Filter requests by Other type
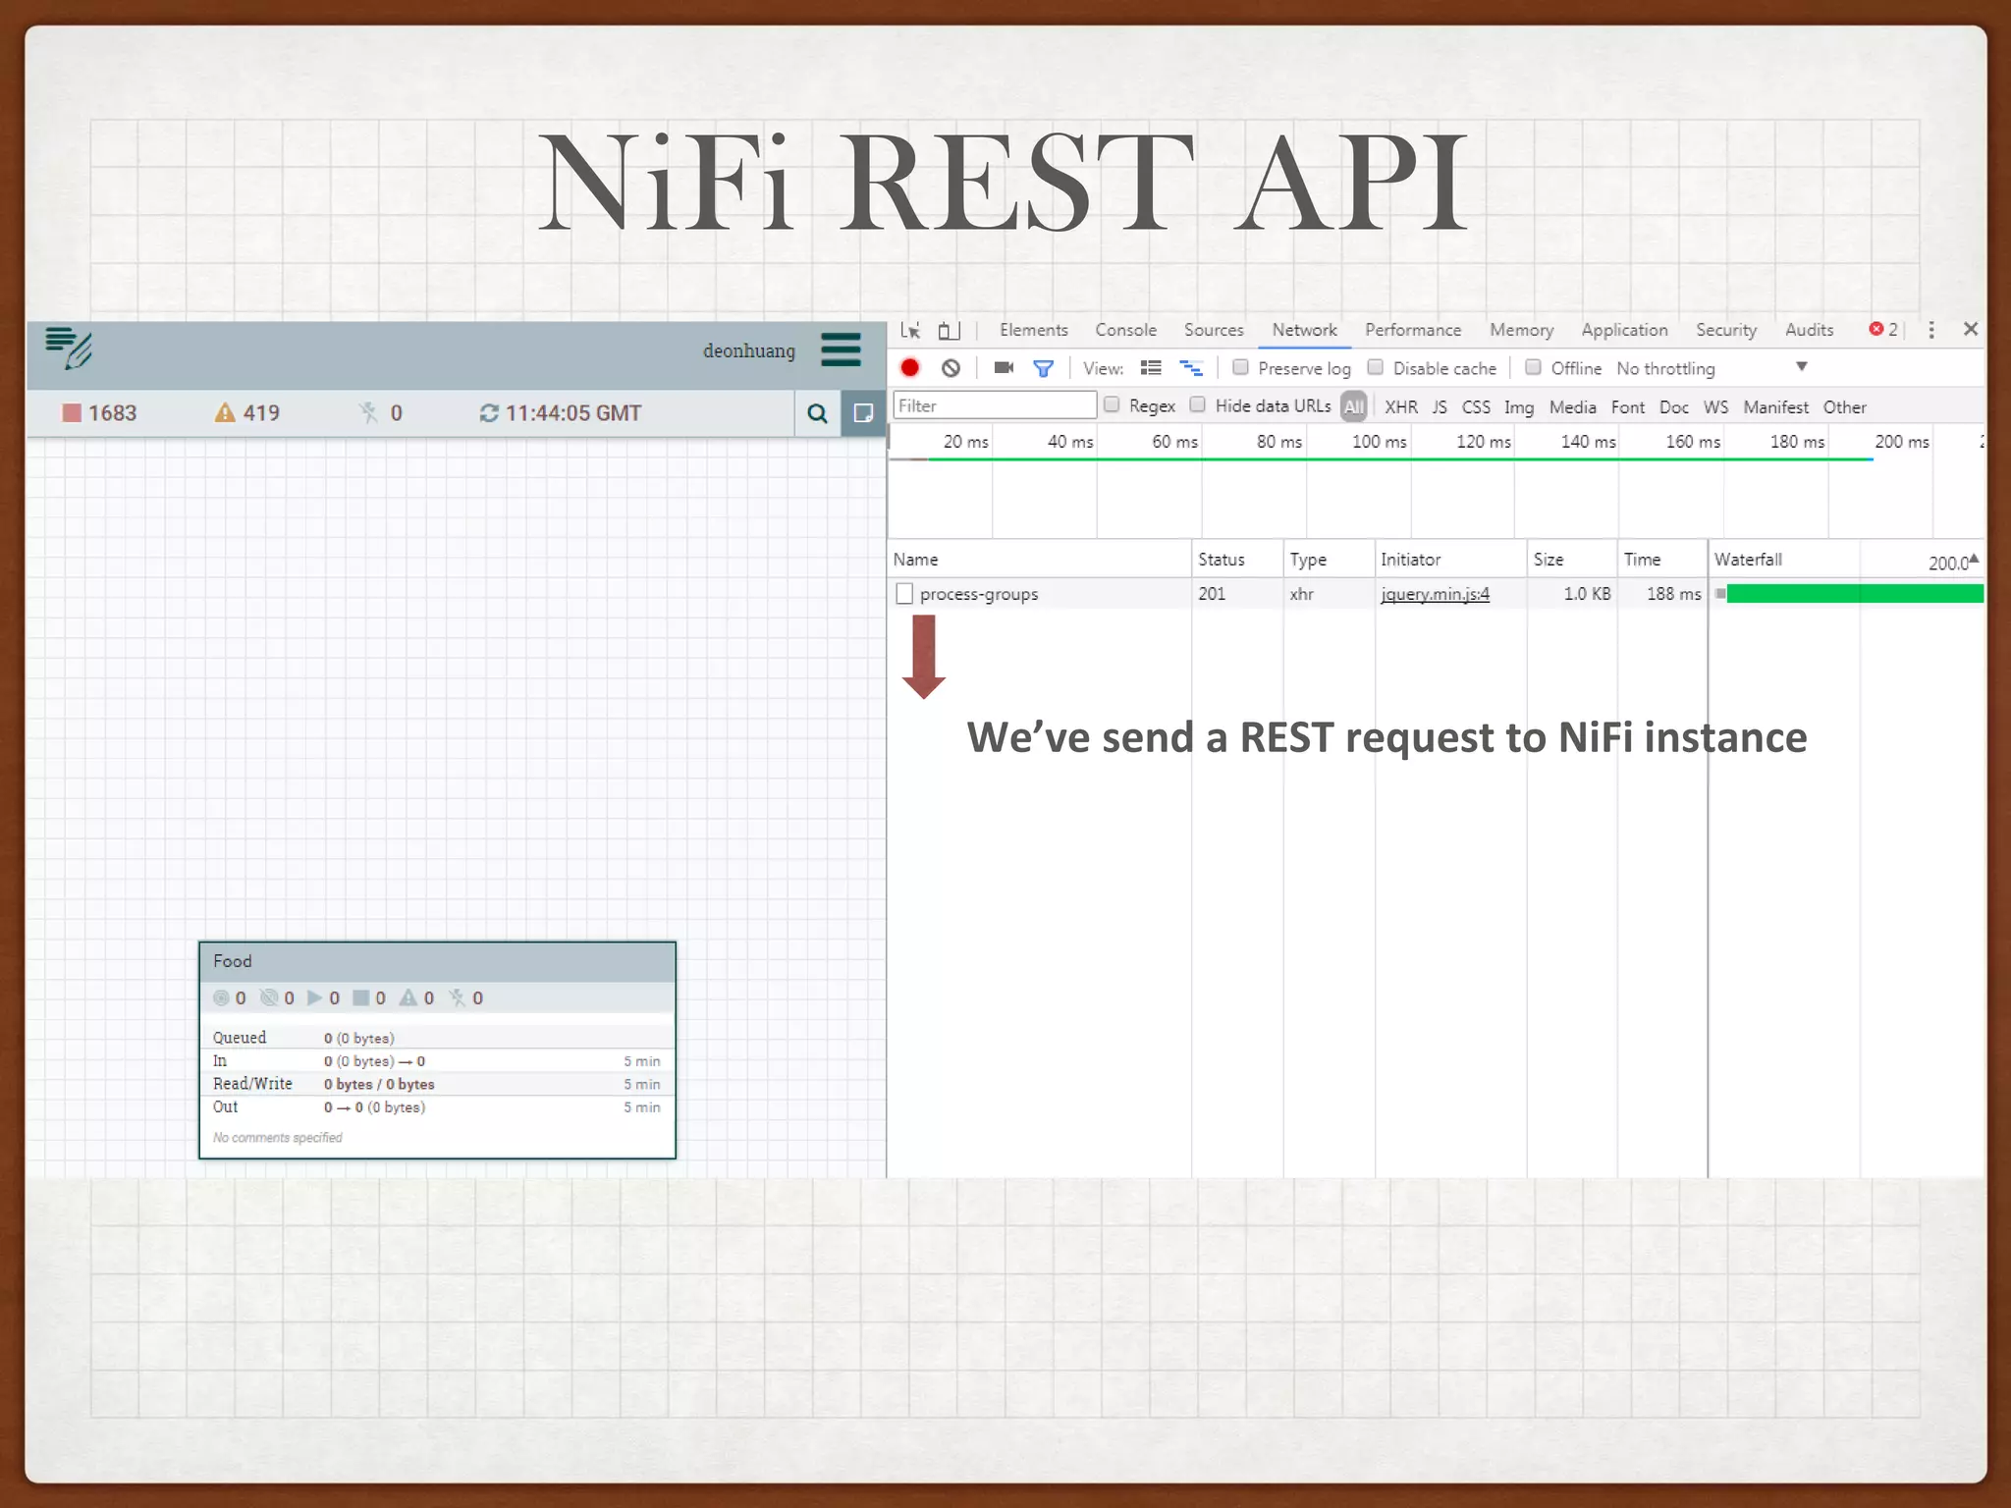This screenshot has width=2011, height=1508. (x=1845, y=406)
